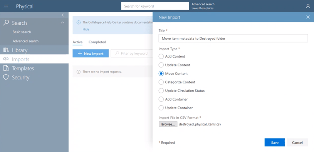Open the user account icon
Screen dimensions: 314x152
point(308,6)
